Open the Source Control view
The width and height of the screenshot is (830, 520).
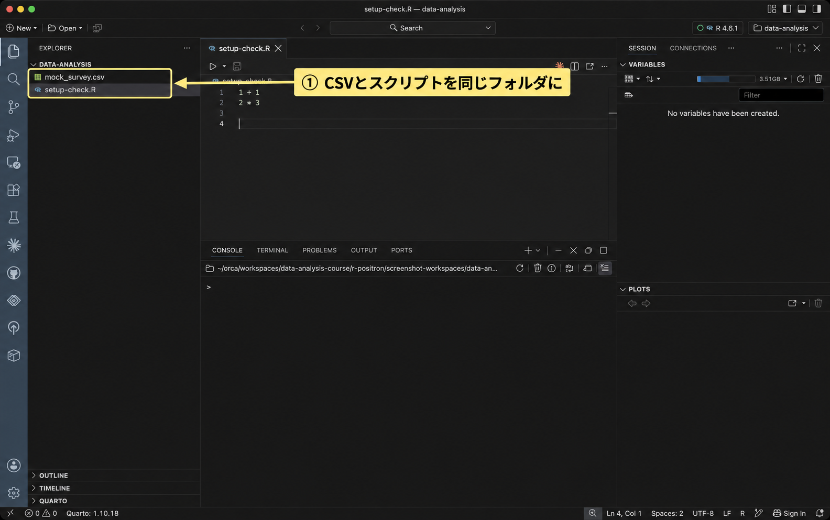14,107
